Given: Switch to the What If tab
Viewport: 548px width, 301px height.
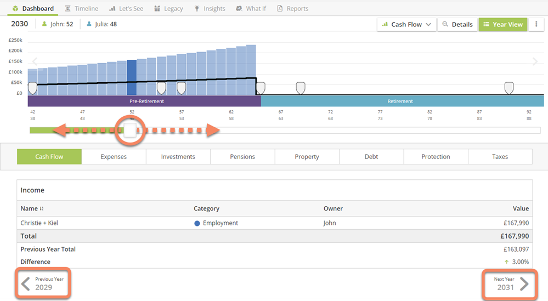Looking at the screenshot, I should [x=251, y=8].
